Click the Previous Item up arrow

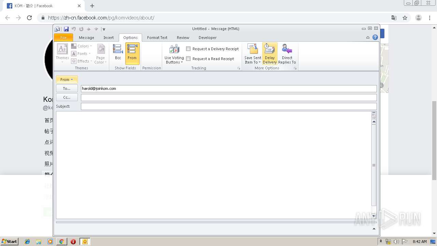tap(89, 29)
